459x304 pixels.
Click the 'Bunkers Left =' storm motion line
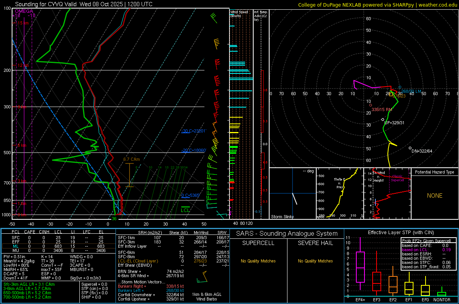coord(151,290)
